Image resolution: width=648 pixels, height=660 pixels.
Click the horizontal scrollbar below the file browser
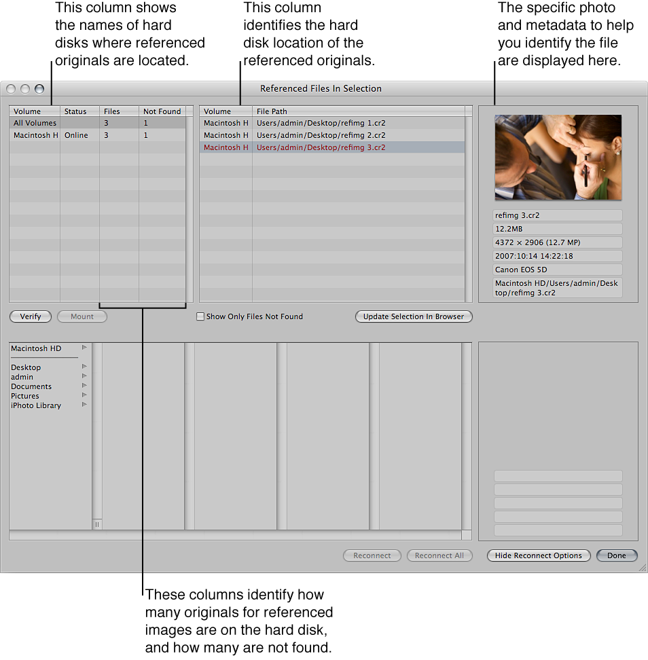coord(238,535)
